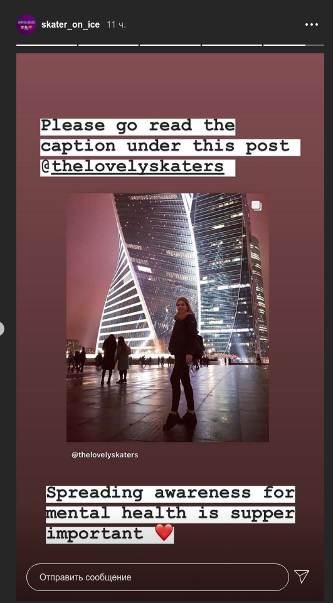The height and width of the screenshot is (603, 333).
Task: Focus the "Отправить сообщение" message field
Action: pyautogui.click(x=157, y=577)
